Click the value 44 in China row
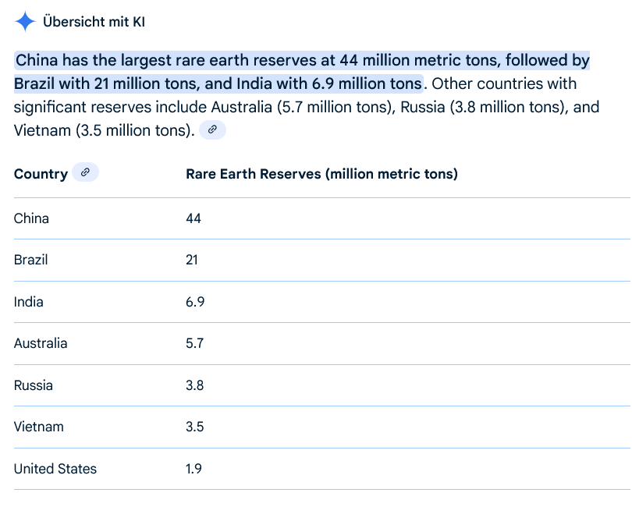This screenshot has height=507, width=632. 194,218
